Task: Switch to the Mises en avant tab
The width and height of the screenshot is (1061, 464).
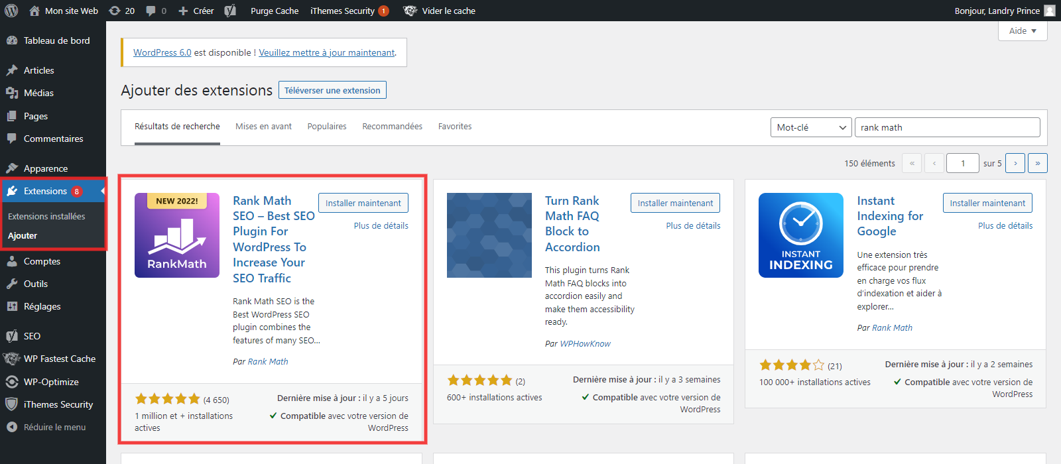Action: tap(263, 126)
